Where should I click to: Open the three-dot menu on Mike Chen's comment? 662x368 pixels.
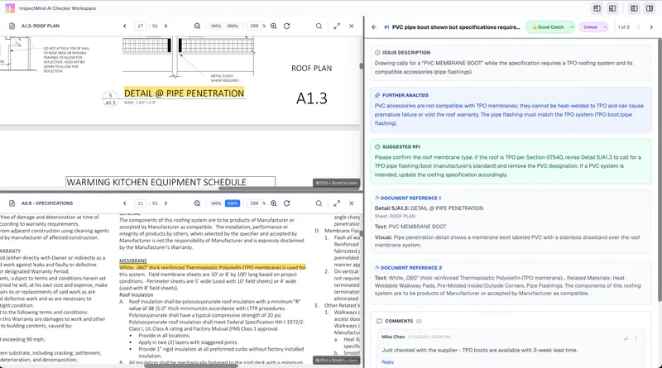tap(636, 338)
